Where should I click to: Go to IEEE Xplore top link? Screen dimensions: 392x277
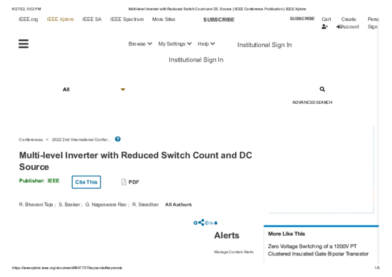click(60, 20)
